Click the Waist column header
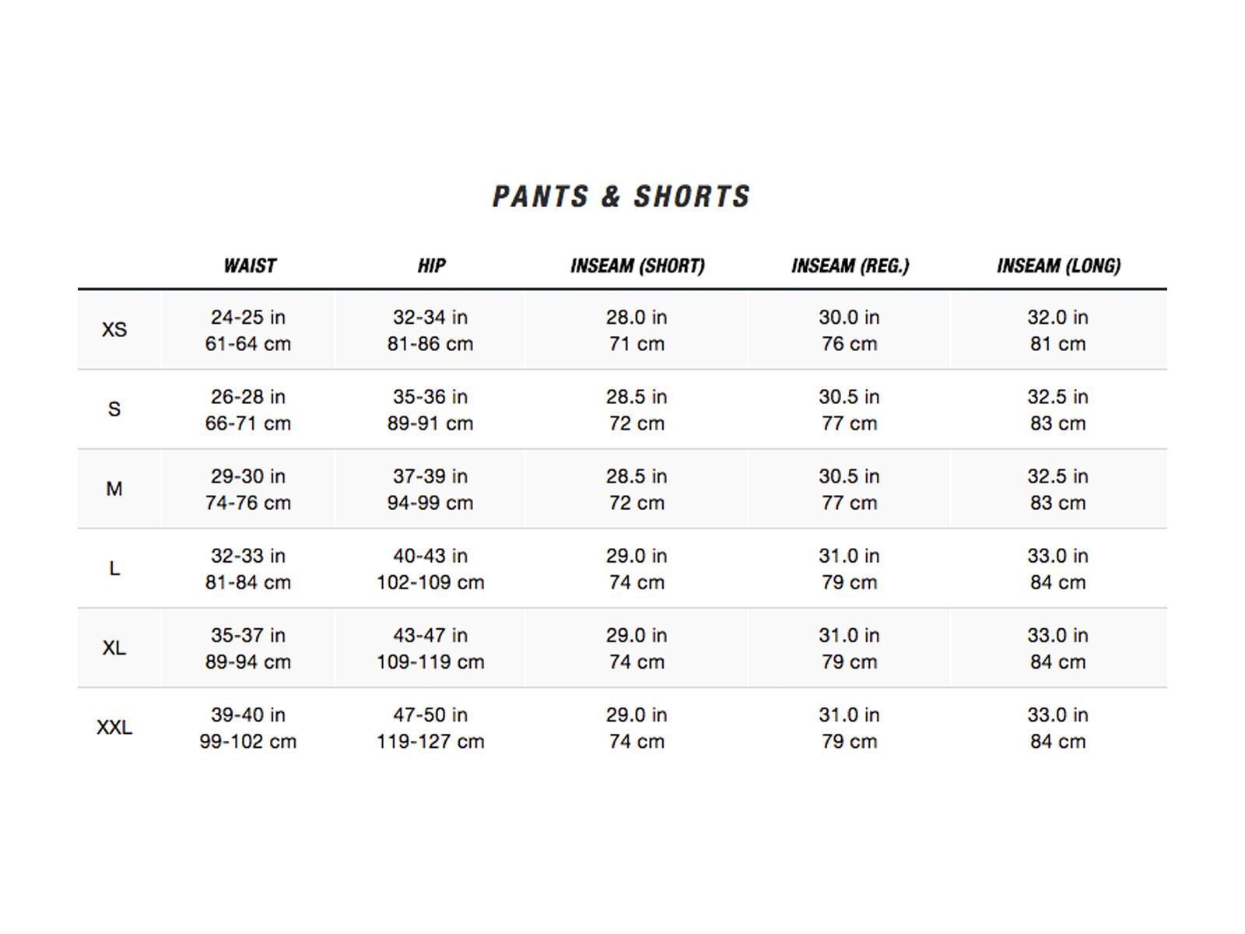The image size is (1245, 934). 249,266
